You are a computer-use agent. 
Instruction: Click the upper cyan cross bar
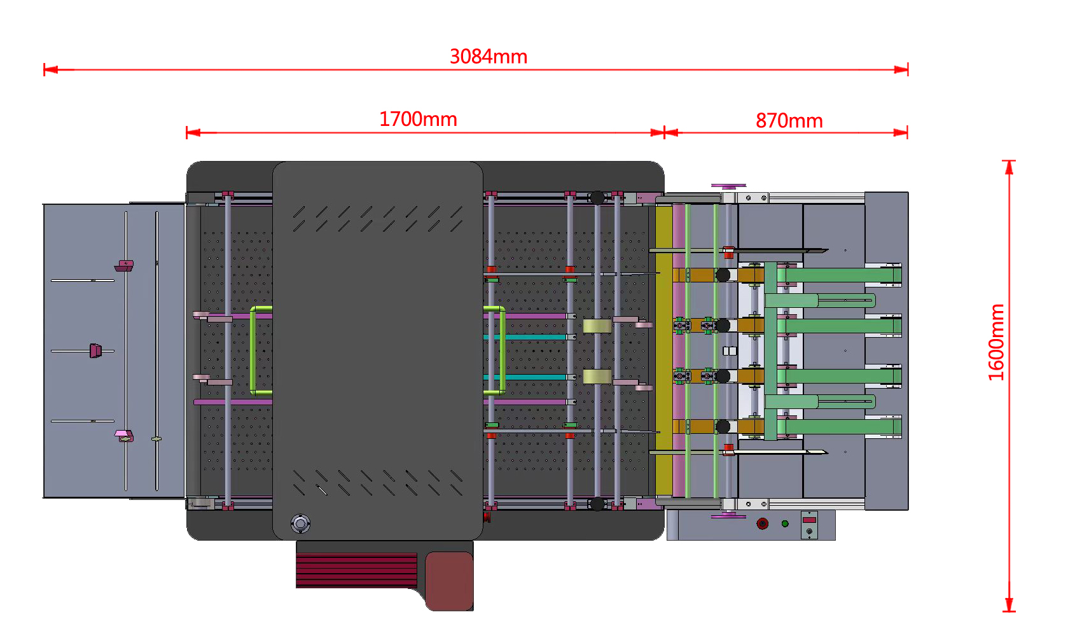(x=527, y=337)
